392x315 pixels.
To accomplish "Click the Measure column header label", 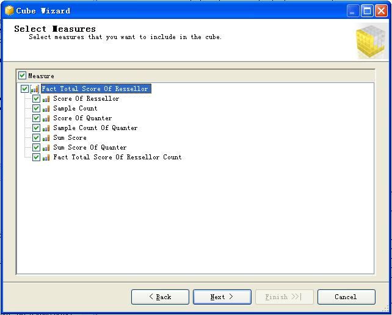I will click(41, 76).
